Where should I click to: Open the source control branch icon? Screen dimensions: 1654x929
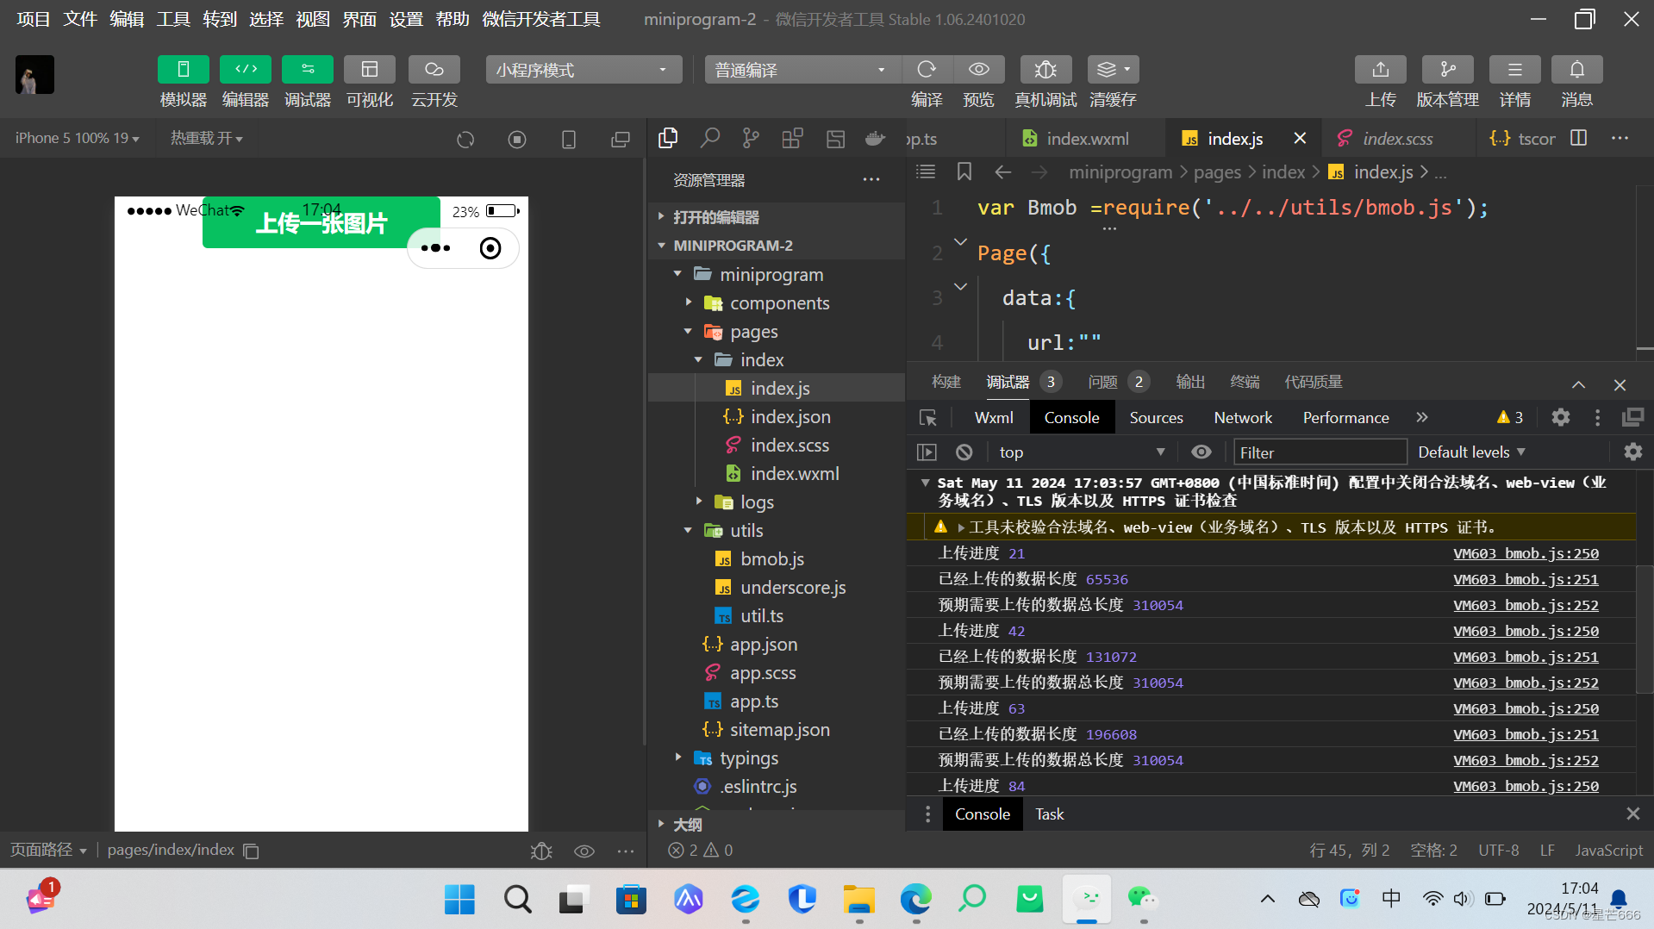(751, 138)
